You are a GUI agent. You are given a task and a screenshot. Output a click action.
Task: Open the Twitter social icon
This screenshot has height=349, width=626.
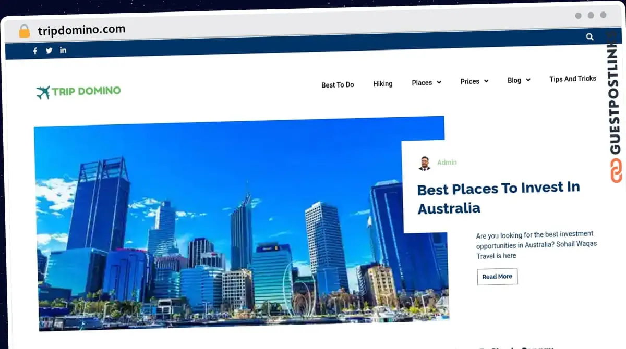tap(49, 51)
